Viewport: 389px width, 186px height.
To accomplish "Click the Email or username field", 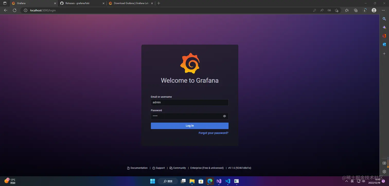I will [190, 103].
